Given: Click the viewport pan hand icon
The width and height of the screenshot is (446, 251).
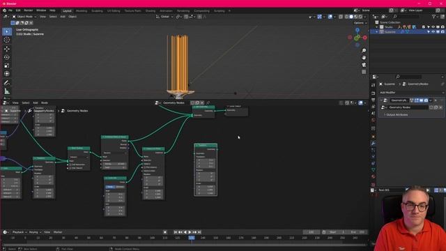Looking at the screenshot, I should [364, 57].
